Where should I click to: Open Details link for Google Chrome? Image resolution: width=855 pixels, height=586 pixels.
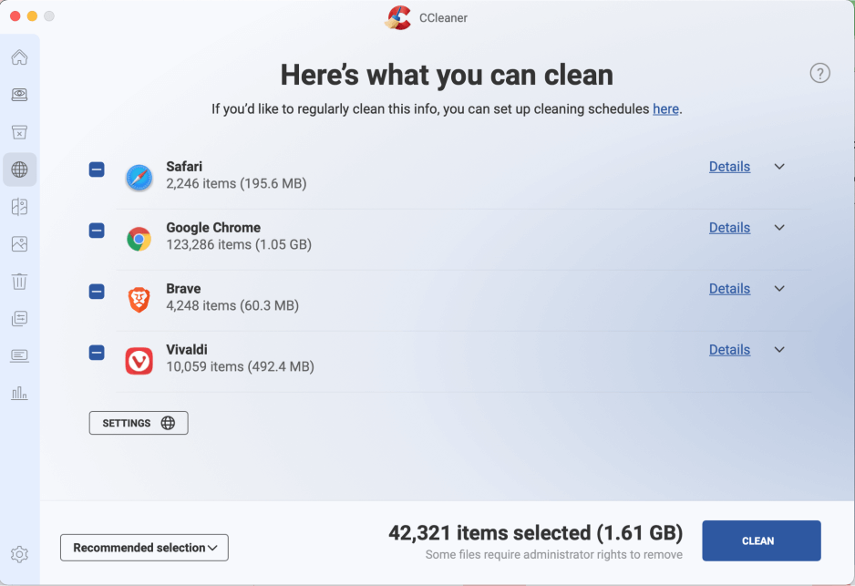tap(729, 228)
